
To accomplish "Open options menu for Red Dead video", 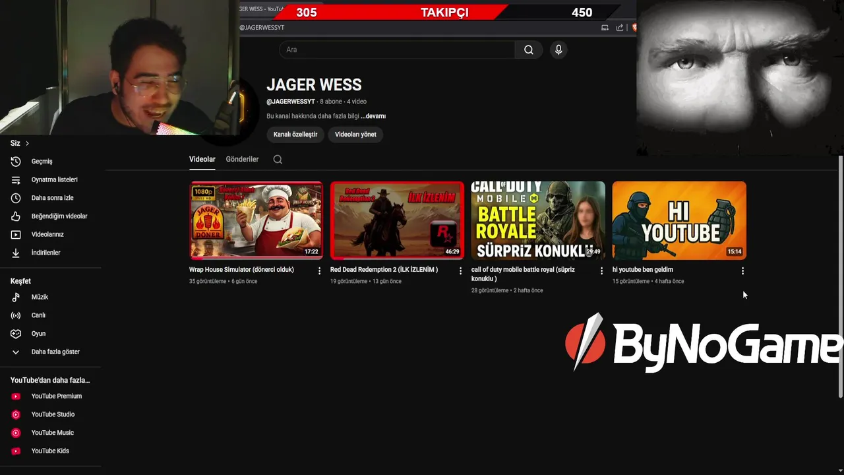I will click(x=460, y=270).
